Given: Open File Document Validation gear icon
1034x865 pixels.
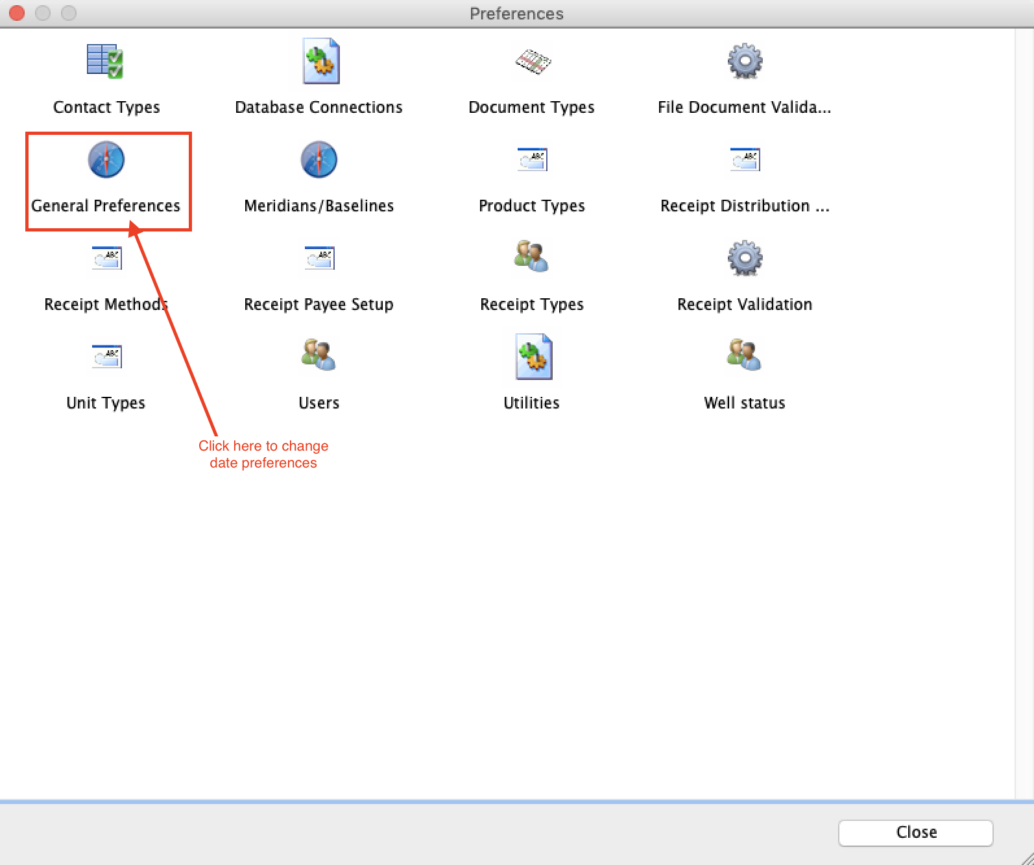Looking at the screenshot, I should coord(745,61).
